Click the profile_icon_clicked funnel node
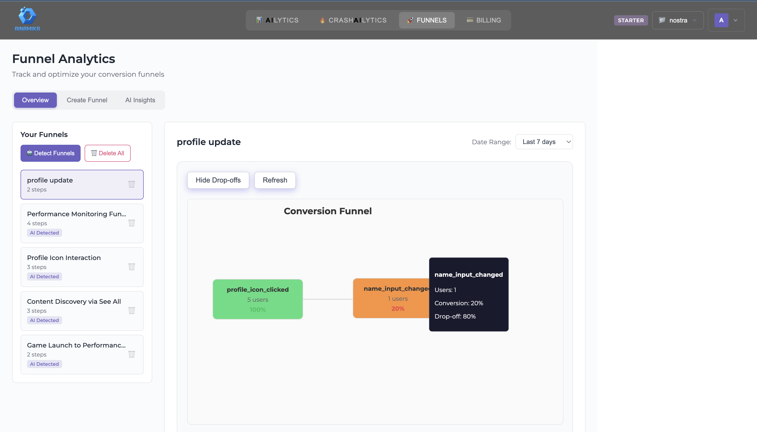 click(x=257, y=299)
